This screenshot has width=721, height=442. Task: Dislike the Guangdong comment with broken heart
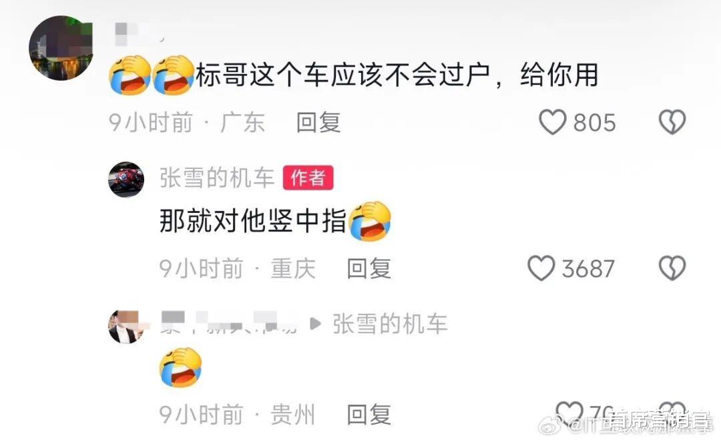pos(672,122)
